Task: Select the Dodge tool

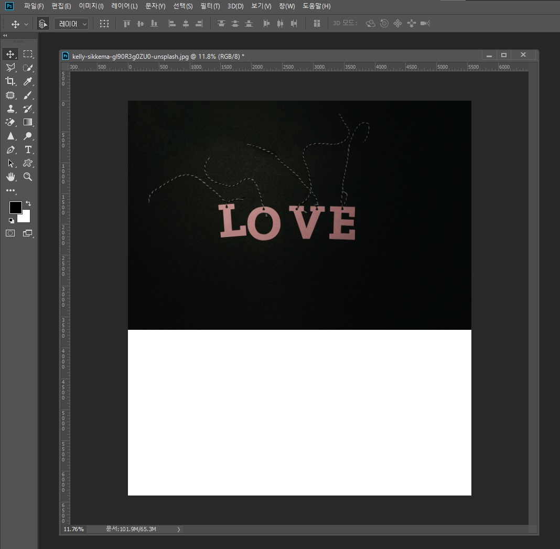Action: [x=27, y=136]
